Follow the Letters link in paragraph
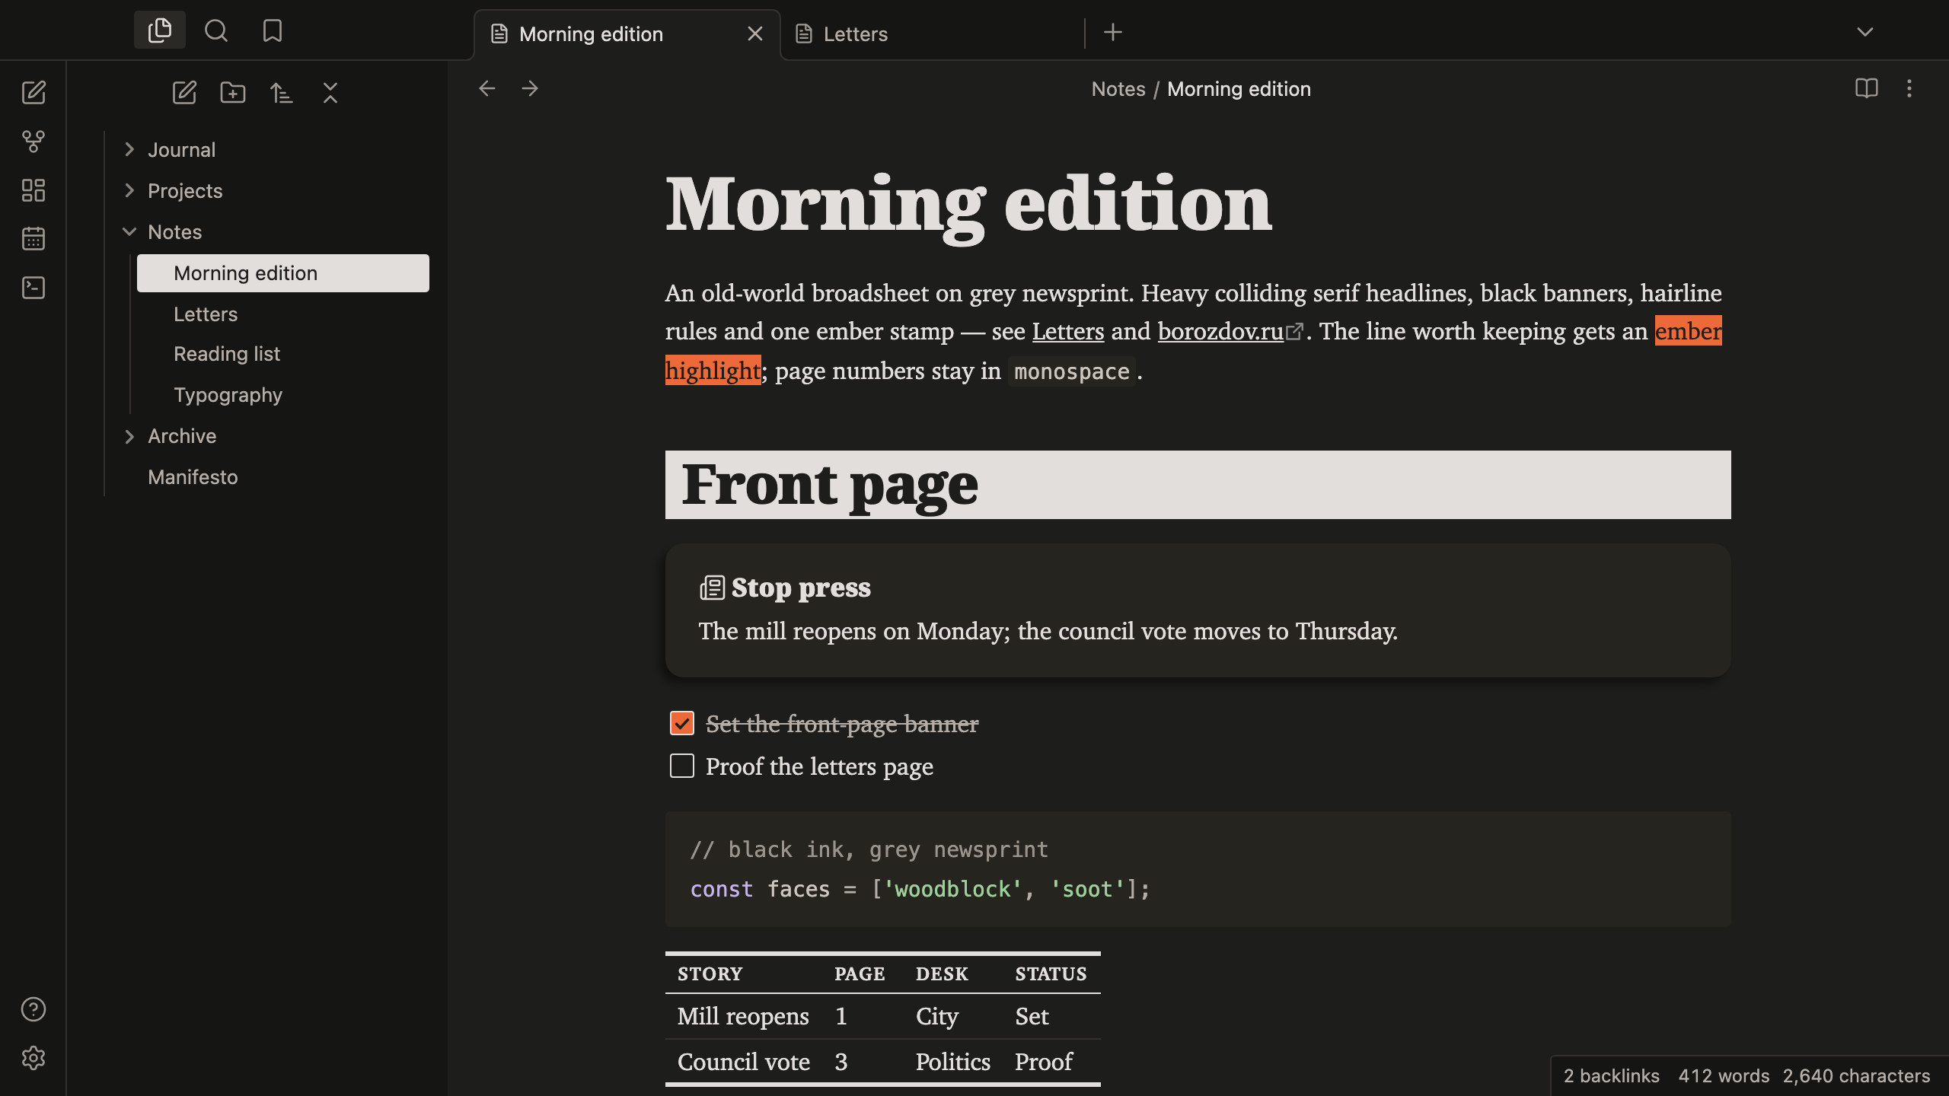Screen dimensions: 1949x1096 tap(1067, 331)
